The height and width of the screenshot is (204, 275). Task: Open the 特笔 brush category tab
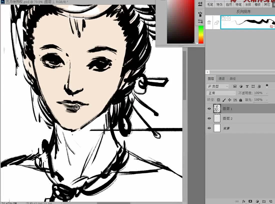tap(238, 4)
